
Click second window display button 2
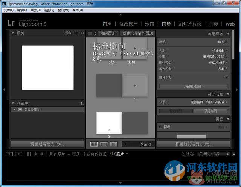[18, 154]
